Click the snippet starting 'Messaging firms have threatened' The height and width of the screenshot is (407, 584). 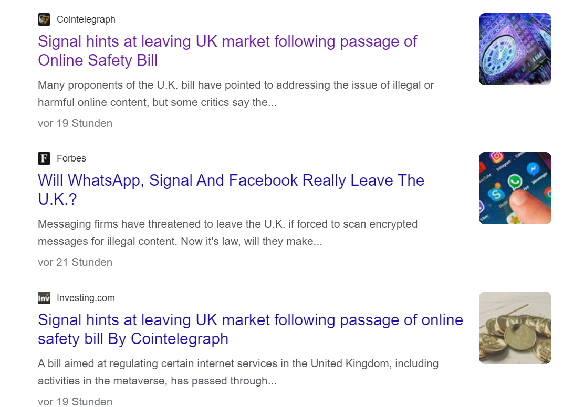click(x=227, y=233)
